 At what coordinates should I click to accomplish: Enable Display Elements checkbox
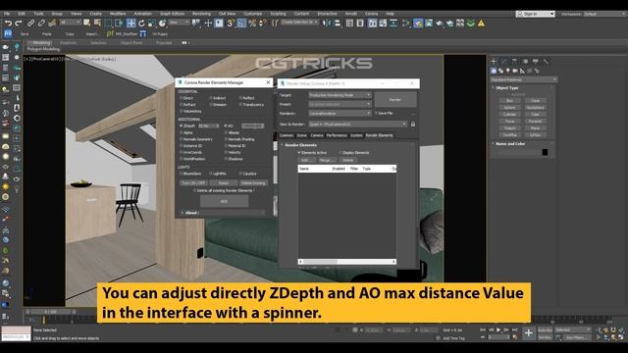(x=340, y=153)
